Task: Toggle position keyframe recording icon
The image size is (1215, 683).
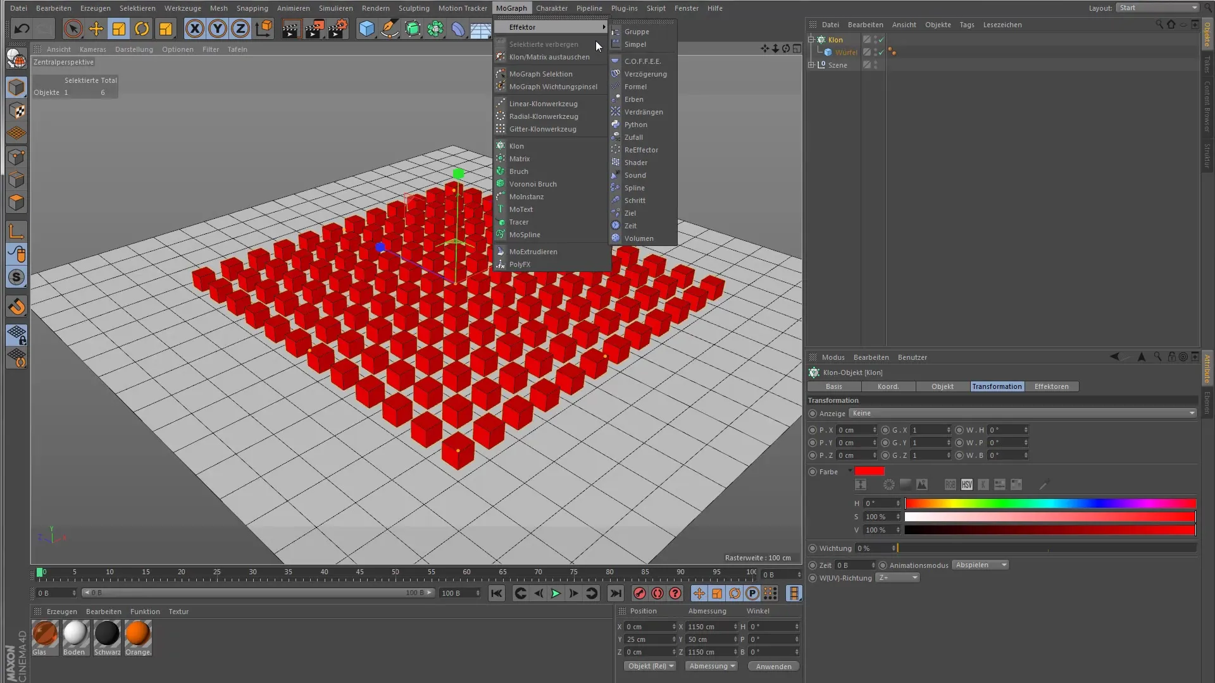Action: pyautogui.click(x=699, y=593)
